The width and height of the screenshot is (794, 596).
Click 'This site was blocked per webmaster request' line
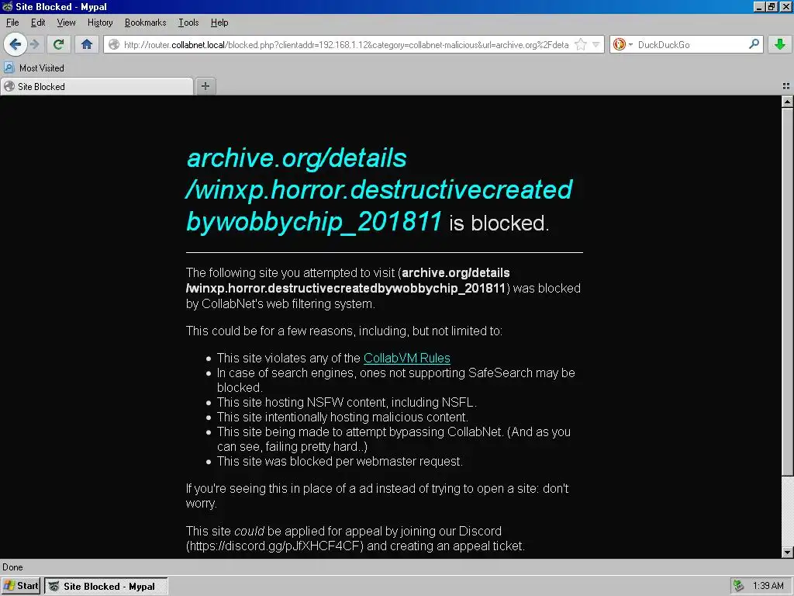(x=340, y=461)
